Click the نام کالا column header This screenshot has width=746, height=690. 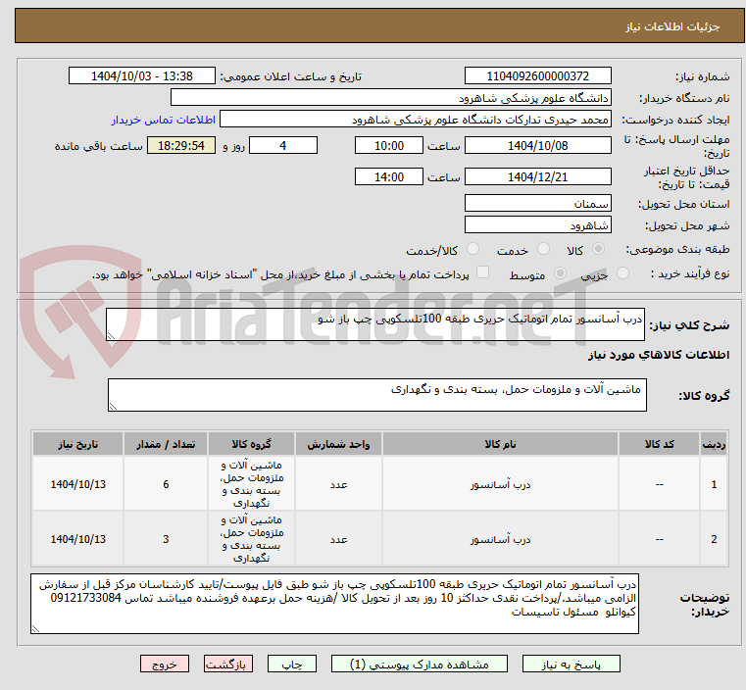coord(500,444)
